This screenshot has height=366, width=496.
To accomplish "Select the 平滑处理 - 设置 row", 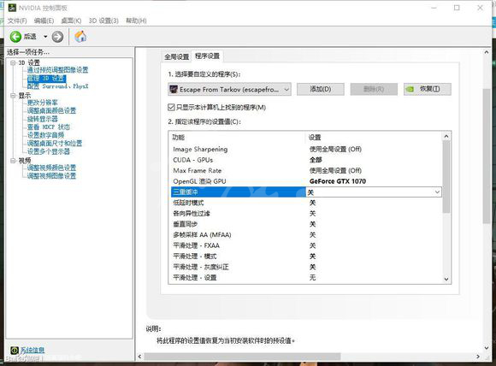I will 306,278.
